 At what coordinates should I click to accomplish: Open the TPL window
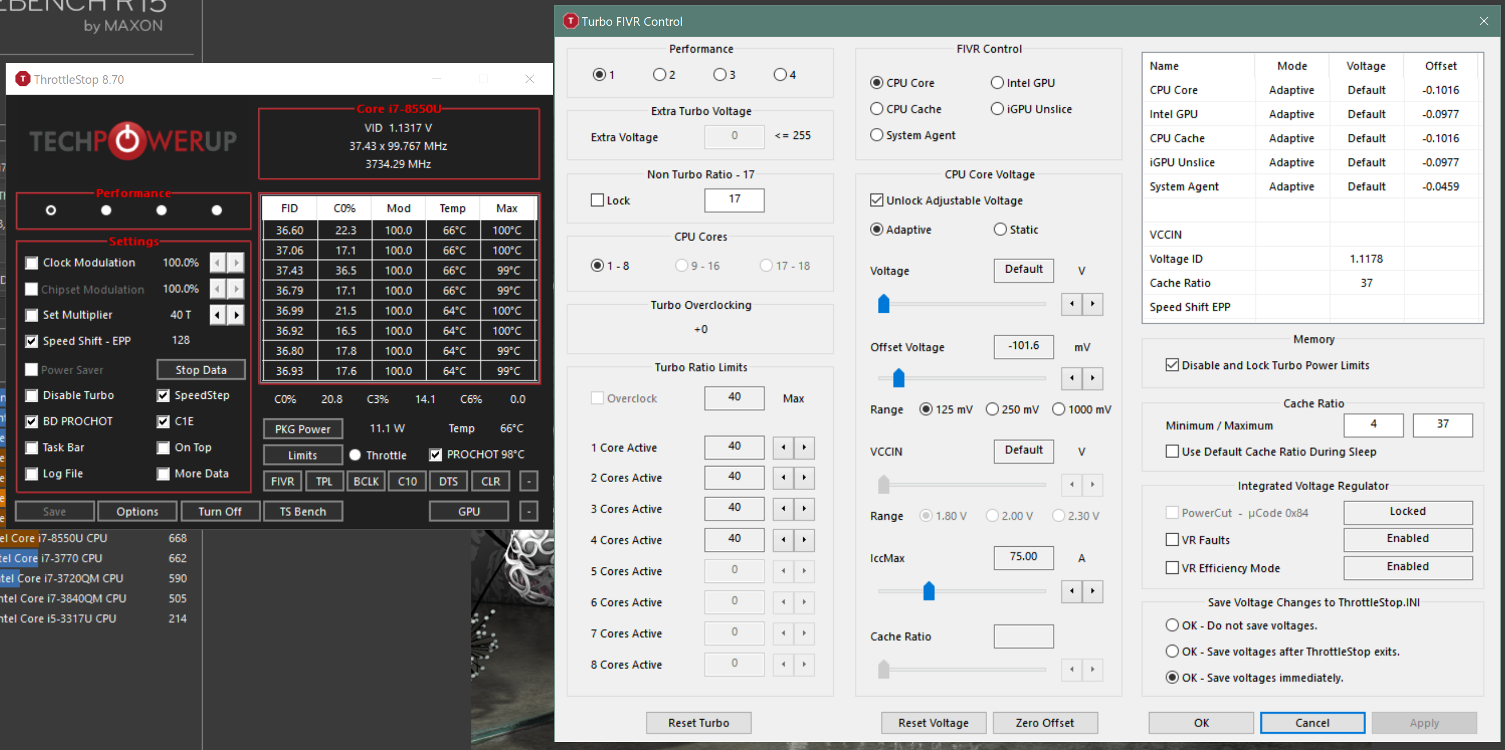pyautogui.click(x=324, y=481)
